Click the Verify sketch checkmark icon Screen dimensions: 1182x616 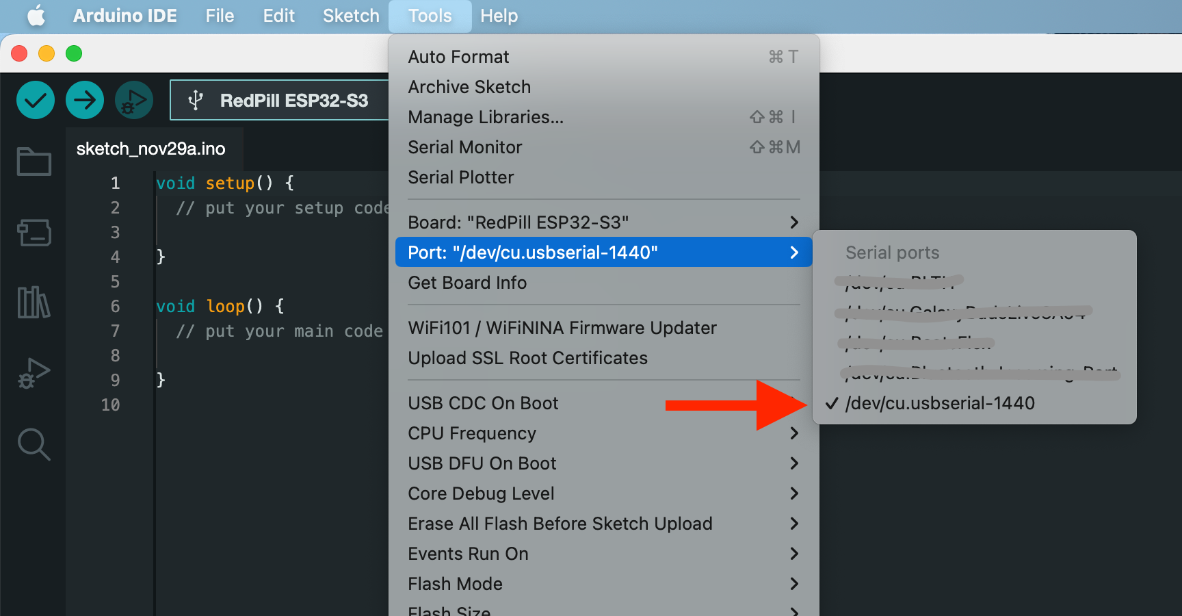(35, 100)
